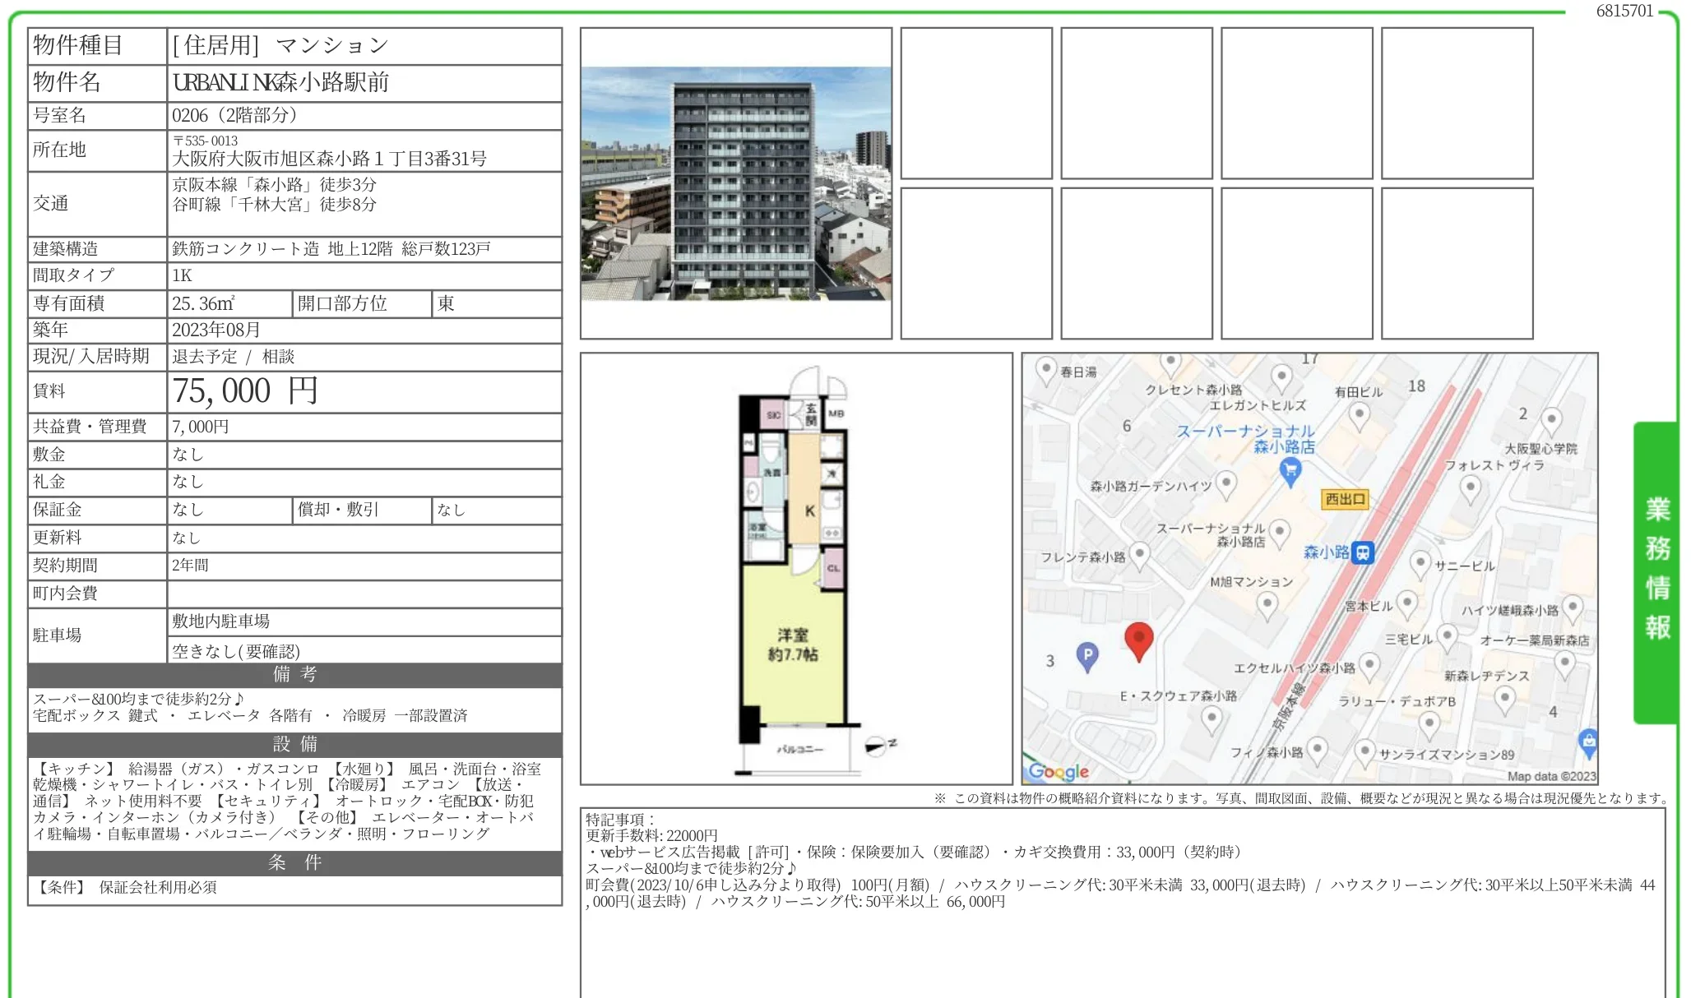The image size is (1691, 998).
Task: Select the document number 6815701
Action: click(x=1624, y=11)
